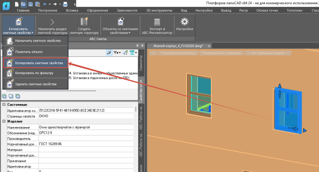Close the side properties panel

click(x=142, y=45)
